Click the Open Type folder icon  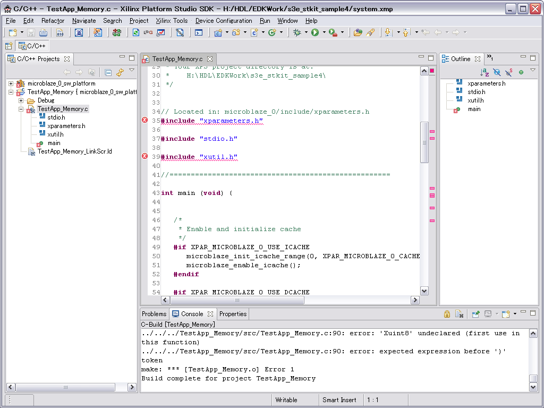pos(358,32)
